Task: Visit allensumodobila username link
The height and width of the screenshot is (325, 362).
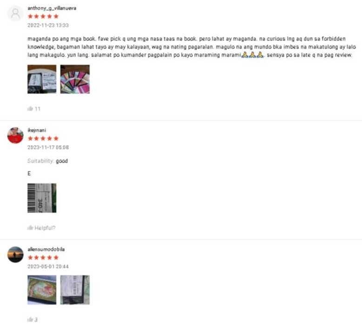Action: coord(46,249)
